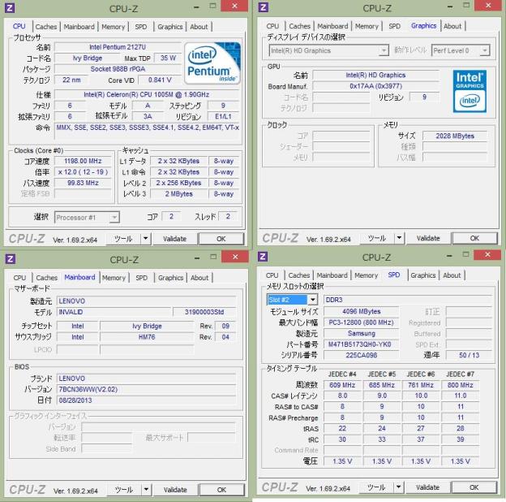
Task: Open Memory tab in Graphics window
Action: [367, 26]
